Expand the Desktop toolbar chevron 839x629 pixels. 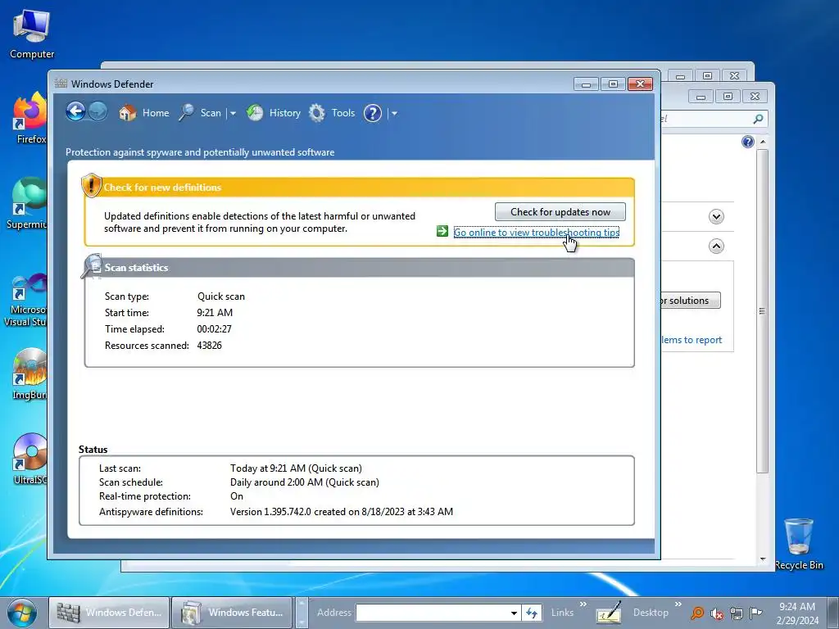pos(678,604)
